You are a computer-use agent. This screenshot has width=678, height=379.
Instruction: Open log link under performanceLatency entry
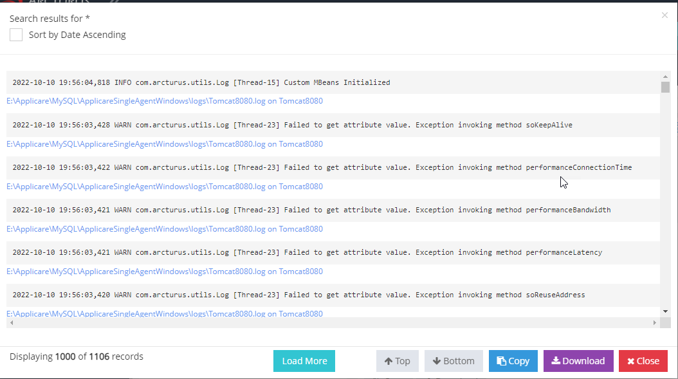165,272
